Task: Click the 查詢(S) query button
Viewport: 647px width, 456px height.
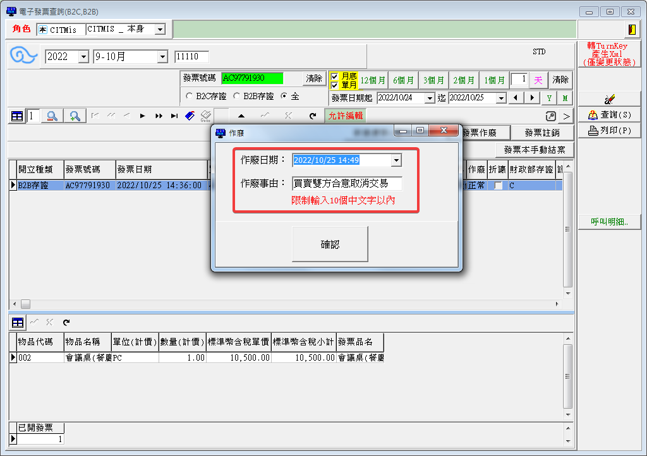Action: pyautogui.click(x=609, y=115)
